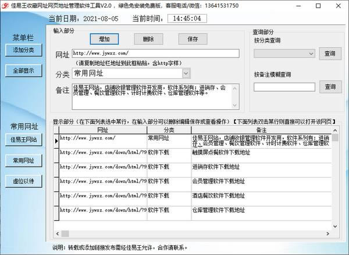Image resolution: width=349 pixels, height=255 pixels.
Task: Focus the 网址 URL input field
Action: pyautogui.click(x=156, y=54)
